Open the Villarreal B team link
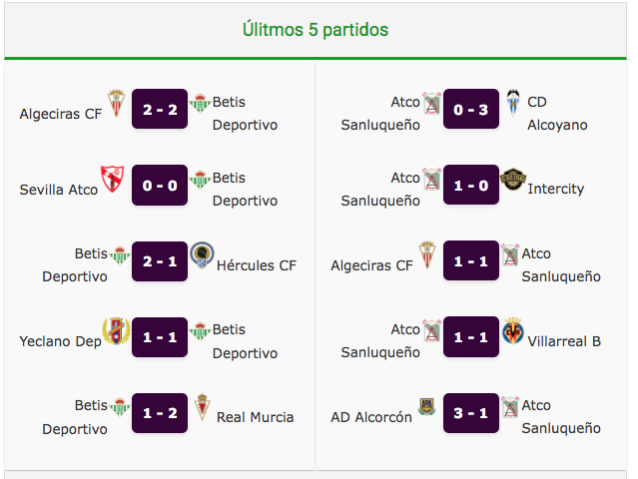This screenshot has height=479, width=638. point(564,341)
